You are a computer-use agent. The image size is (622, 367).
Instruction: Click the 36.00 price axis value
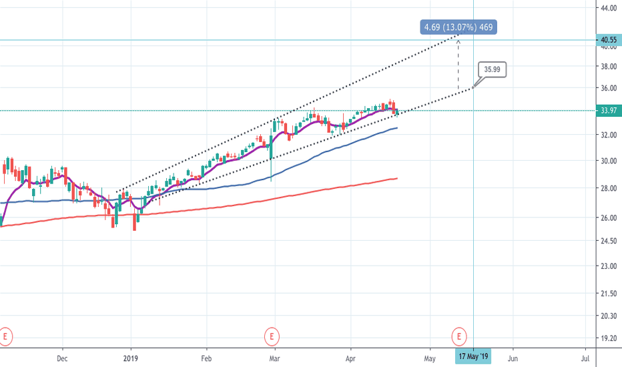tap(609, 88)
